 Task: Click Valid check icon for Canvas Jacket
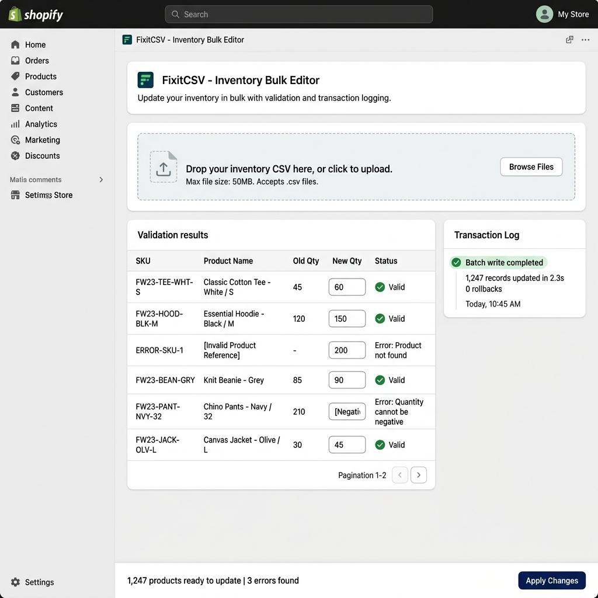[x=380, y=444]
